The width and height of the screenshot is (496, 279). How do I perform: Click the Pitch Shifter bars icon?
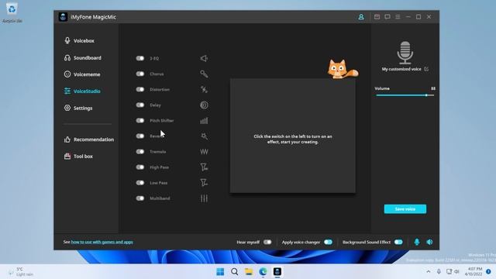coord(204,121)
